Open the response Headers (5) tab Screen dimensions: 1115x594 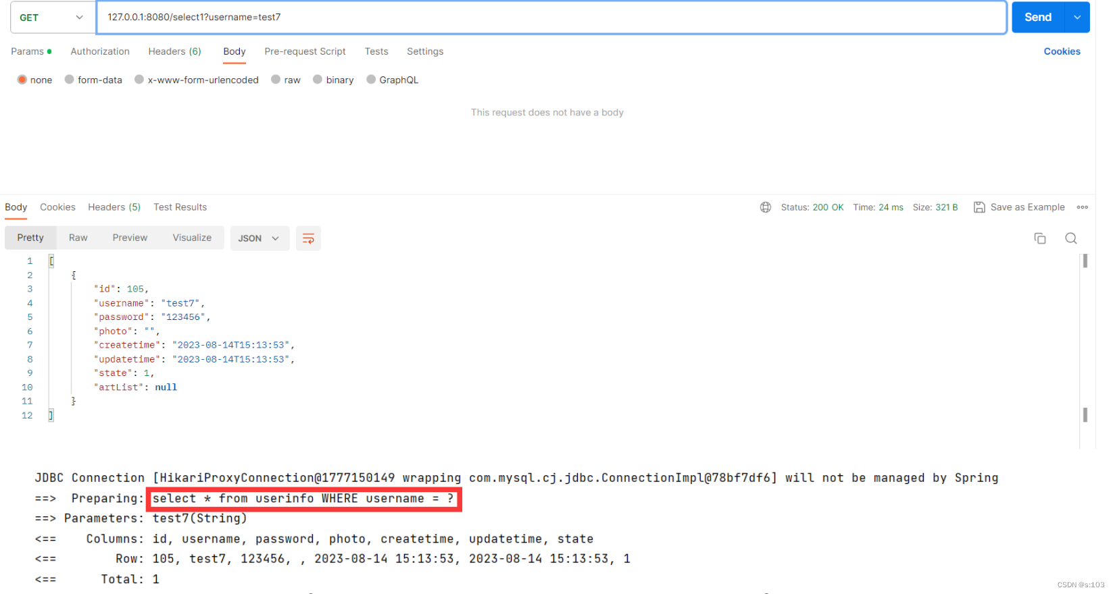pos(114,207)
